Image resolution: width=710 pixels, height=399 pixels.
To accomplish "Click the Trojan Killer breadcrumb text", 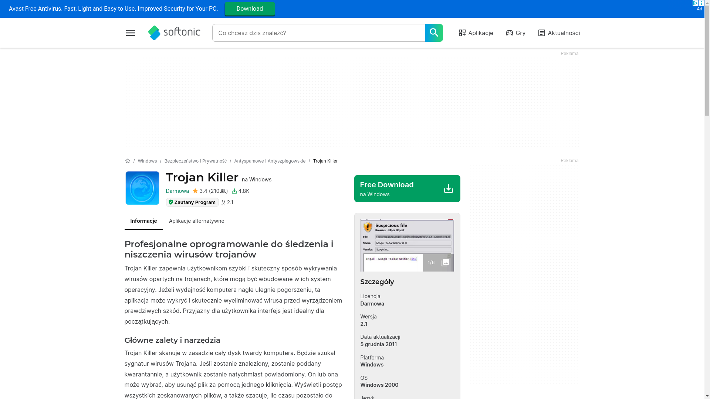I will tap(325, 161).
